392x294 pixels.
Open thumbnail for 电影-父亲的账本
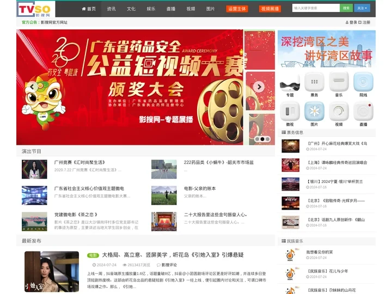[x=164, y=195]
